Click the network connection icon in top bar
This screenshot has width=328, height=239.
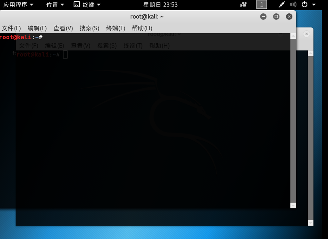tap(282, 4)
